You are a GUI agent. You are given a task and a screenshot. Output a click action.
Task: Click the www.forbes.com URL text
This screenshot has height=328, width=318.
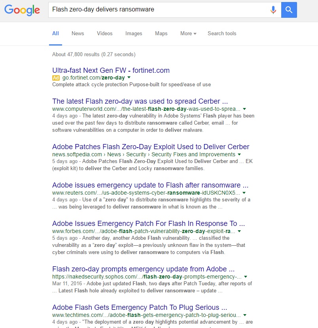144,231
